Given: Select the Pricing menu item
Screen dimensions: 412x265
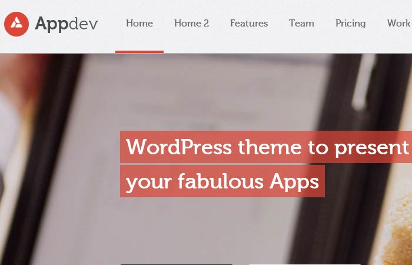Looking at the screenshot, I should click(351, 24).
